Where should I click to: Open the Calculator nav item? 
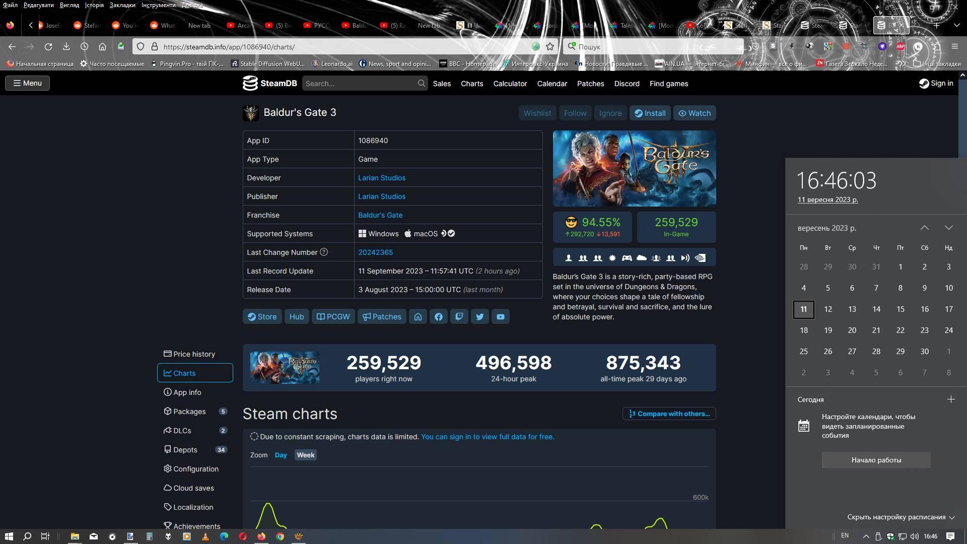[x=510, y=84]
